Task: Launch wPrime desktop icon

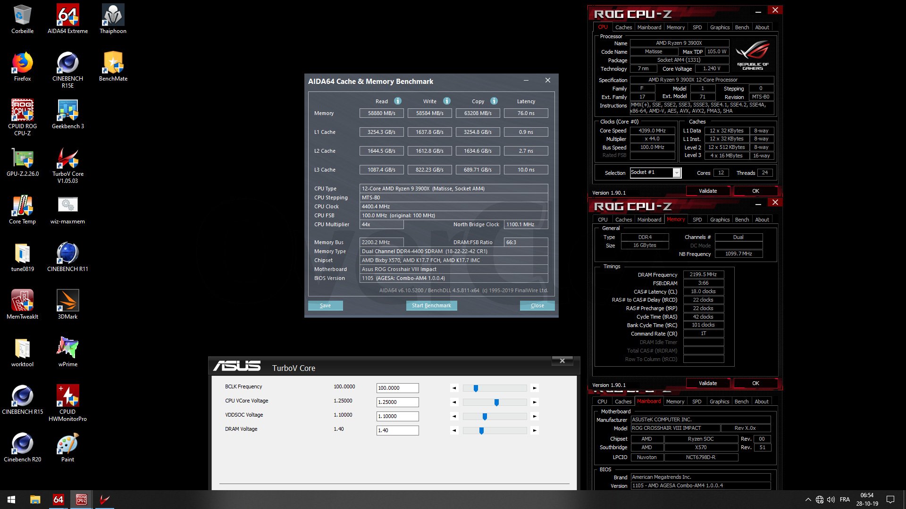Action: pyautogui.click(x=67, y=353)
